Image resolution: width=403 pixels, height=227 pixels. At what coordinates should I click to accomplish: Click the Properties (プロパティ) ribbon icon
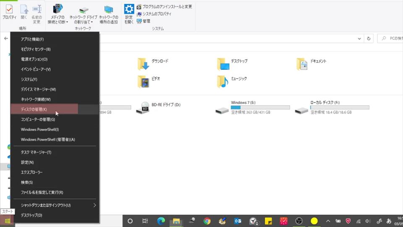pyautogui.click(x=9, y=12)
